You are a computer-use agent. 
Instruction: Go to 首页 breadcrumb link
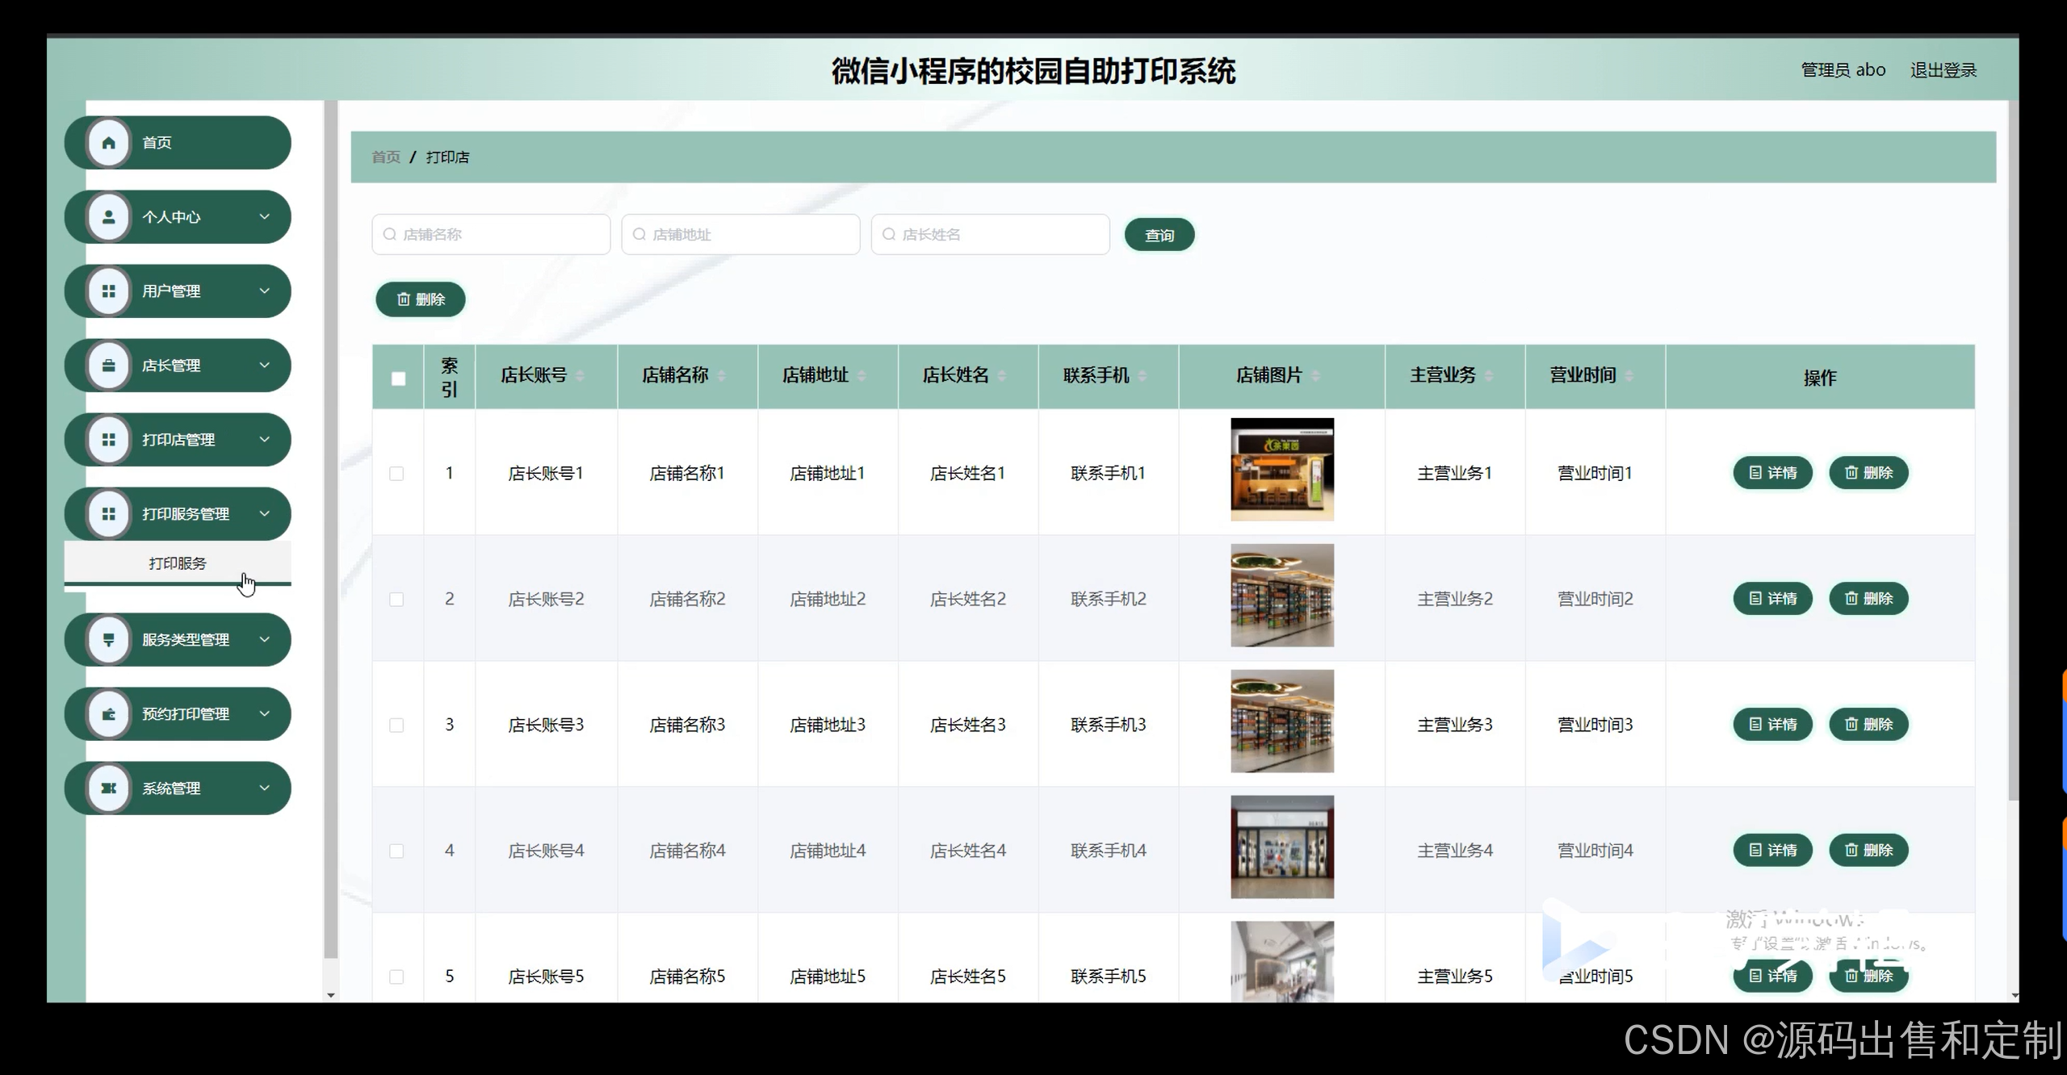tap(386, 157)
